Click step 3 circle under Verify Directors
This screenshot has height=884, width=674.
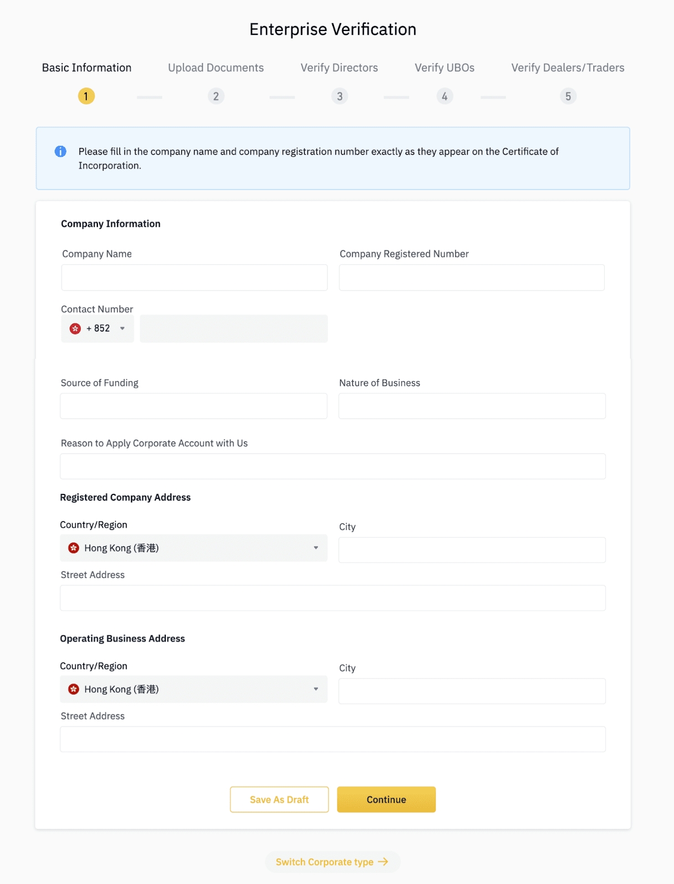click(339, 96)
